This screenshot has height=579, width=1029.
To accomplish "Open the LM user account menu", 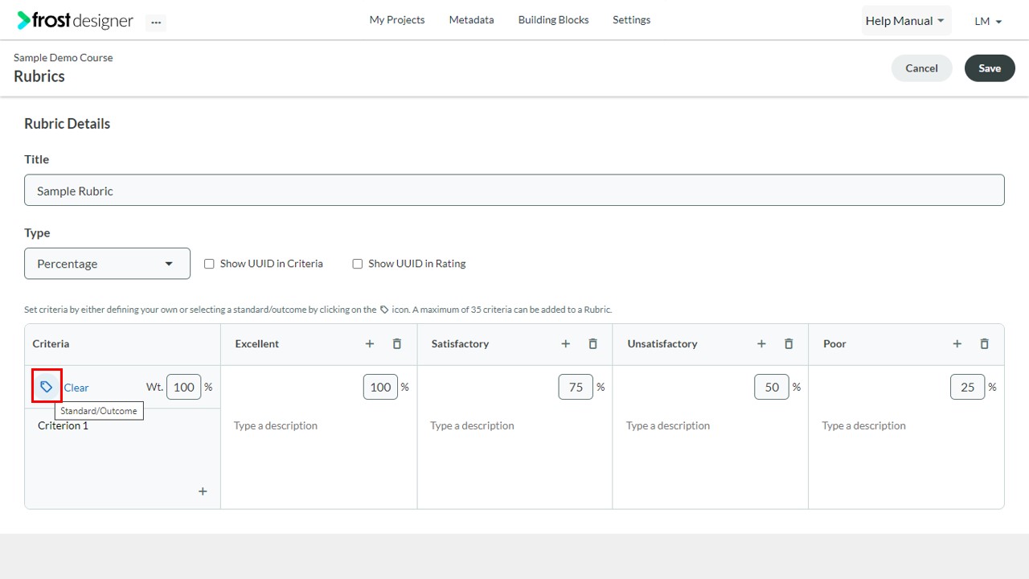I will click(x=988, y=22).
